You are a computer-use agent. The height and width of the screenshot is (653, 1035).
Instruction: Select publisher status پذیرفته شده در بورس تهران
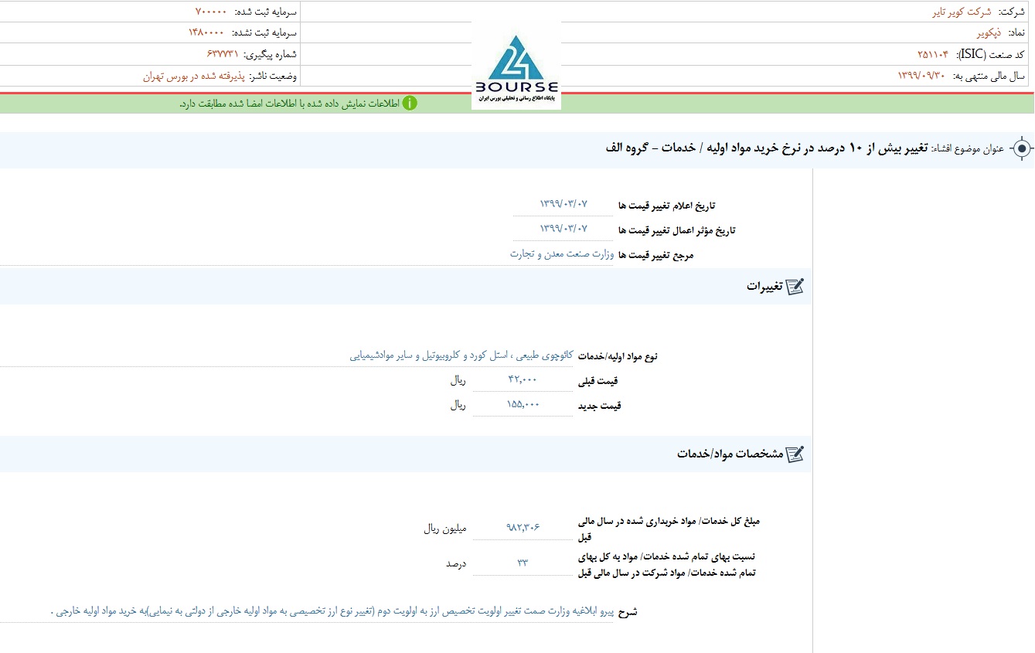[193, 76]
